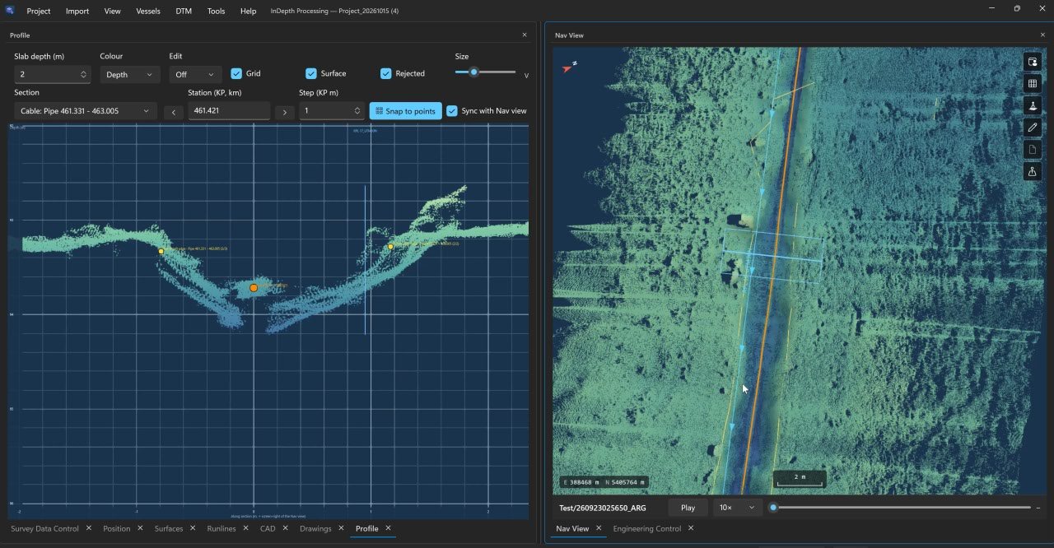Image resolution: width=1054 pixels, height=548 pixels.
Task: Click the bottom joystick-like icon in Nav View toolbar
Action: pyautogui.click(x=1033, y=171)
